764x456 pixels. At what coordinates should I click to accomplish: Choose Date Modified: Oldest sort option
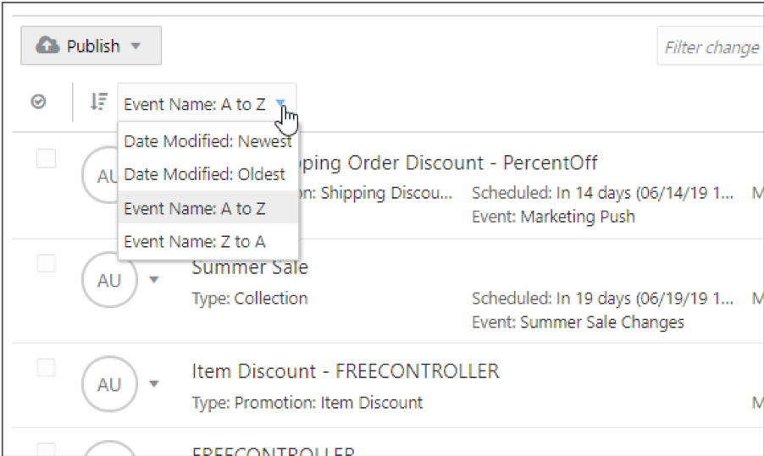click(x=204, y=174)
